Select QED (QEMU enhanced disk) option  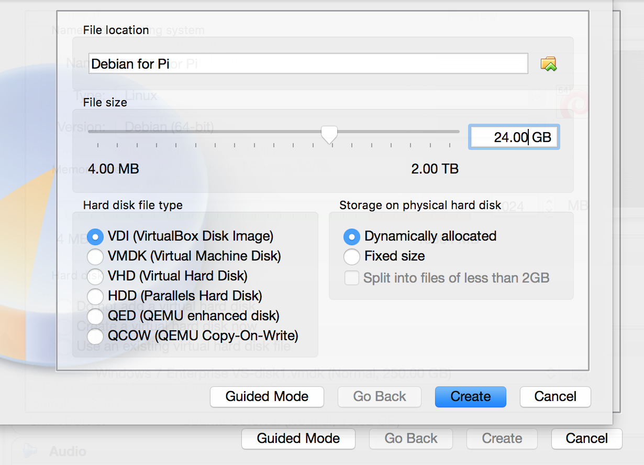point(95,316)
